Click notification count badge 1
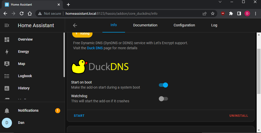Viewport: 261px width, 133px height. pos(58,111)
